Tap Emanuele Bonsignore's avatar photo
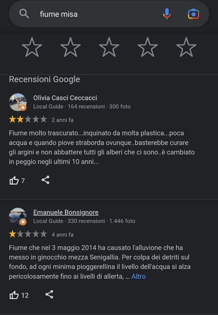This screenshot has height=315, width=218. point(18,217)
